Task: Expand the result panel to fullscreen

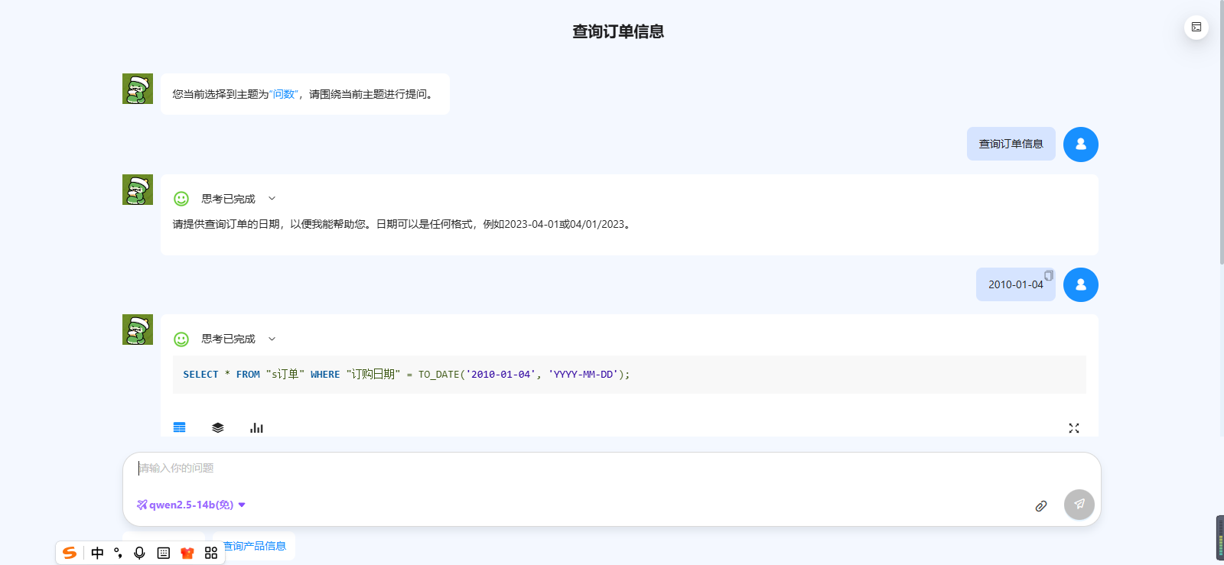Action: click(x=1074, y=428)
